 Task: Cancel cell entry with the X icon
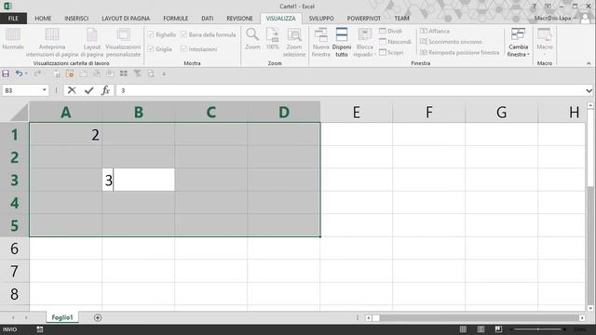pos(72,90)
